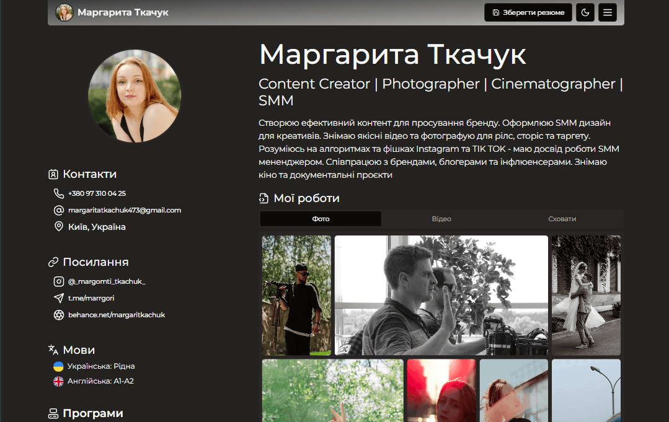This screenshot has height=422, width=669.
Task: Click the Instagram icon in Посилання section
Action: (58, 281)
